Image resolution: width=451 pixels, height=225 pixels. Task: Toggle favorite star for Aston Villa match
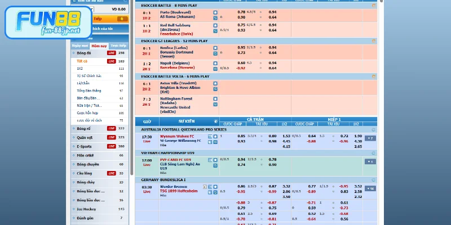click(215, 83)
